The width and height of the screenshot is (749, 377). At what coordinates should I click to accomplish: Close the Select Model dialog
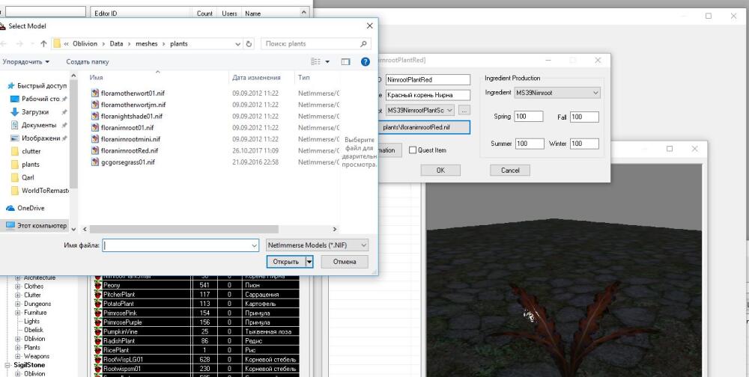click(369, 26)
